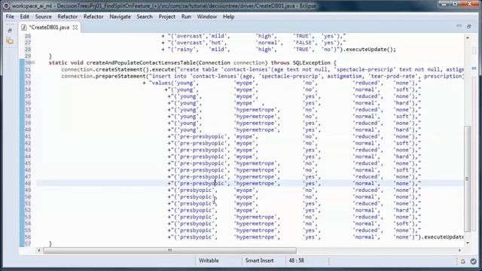Click the 48 : 58 cursor position field

click(296, 260)
